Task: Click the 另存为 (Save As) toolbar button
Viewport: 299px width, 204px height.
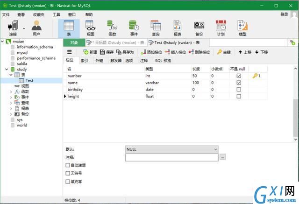Action: (x=125, y=52)
